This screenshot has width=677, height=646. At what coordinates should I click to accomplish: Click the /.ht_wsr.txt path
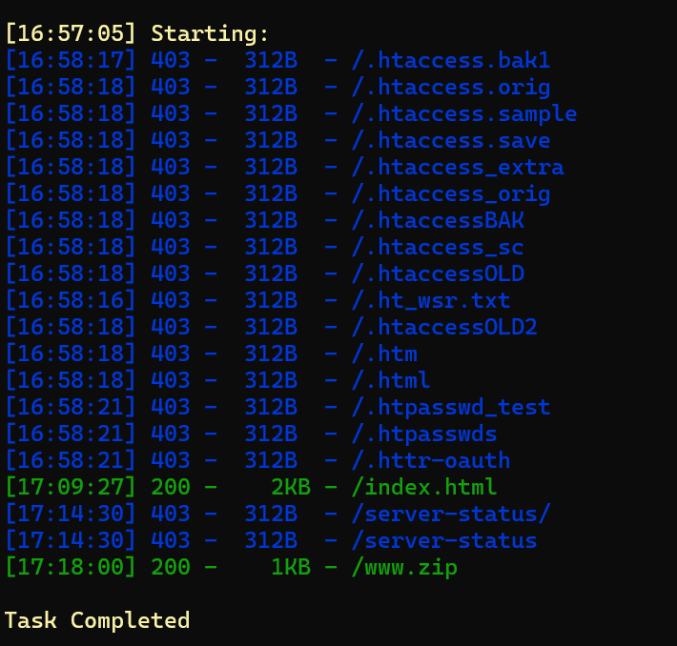tap(431, 301)
